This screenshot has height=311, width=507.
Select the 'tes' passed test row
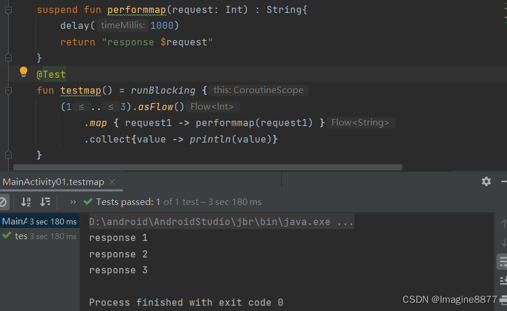pyautogui.click(x=39, y=236)
